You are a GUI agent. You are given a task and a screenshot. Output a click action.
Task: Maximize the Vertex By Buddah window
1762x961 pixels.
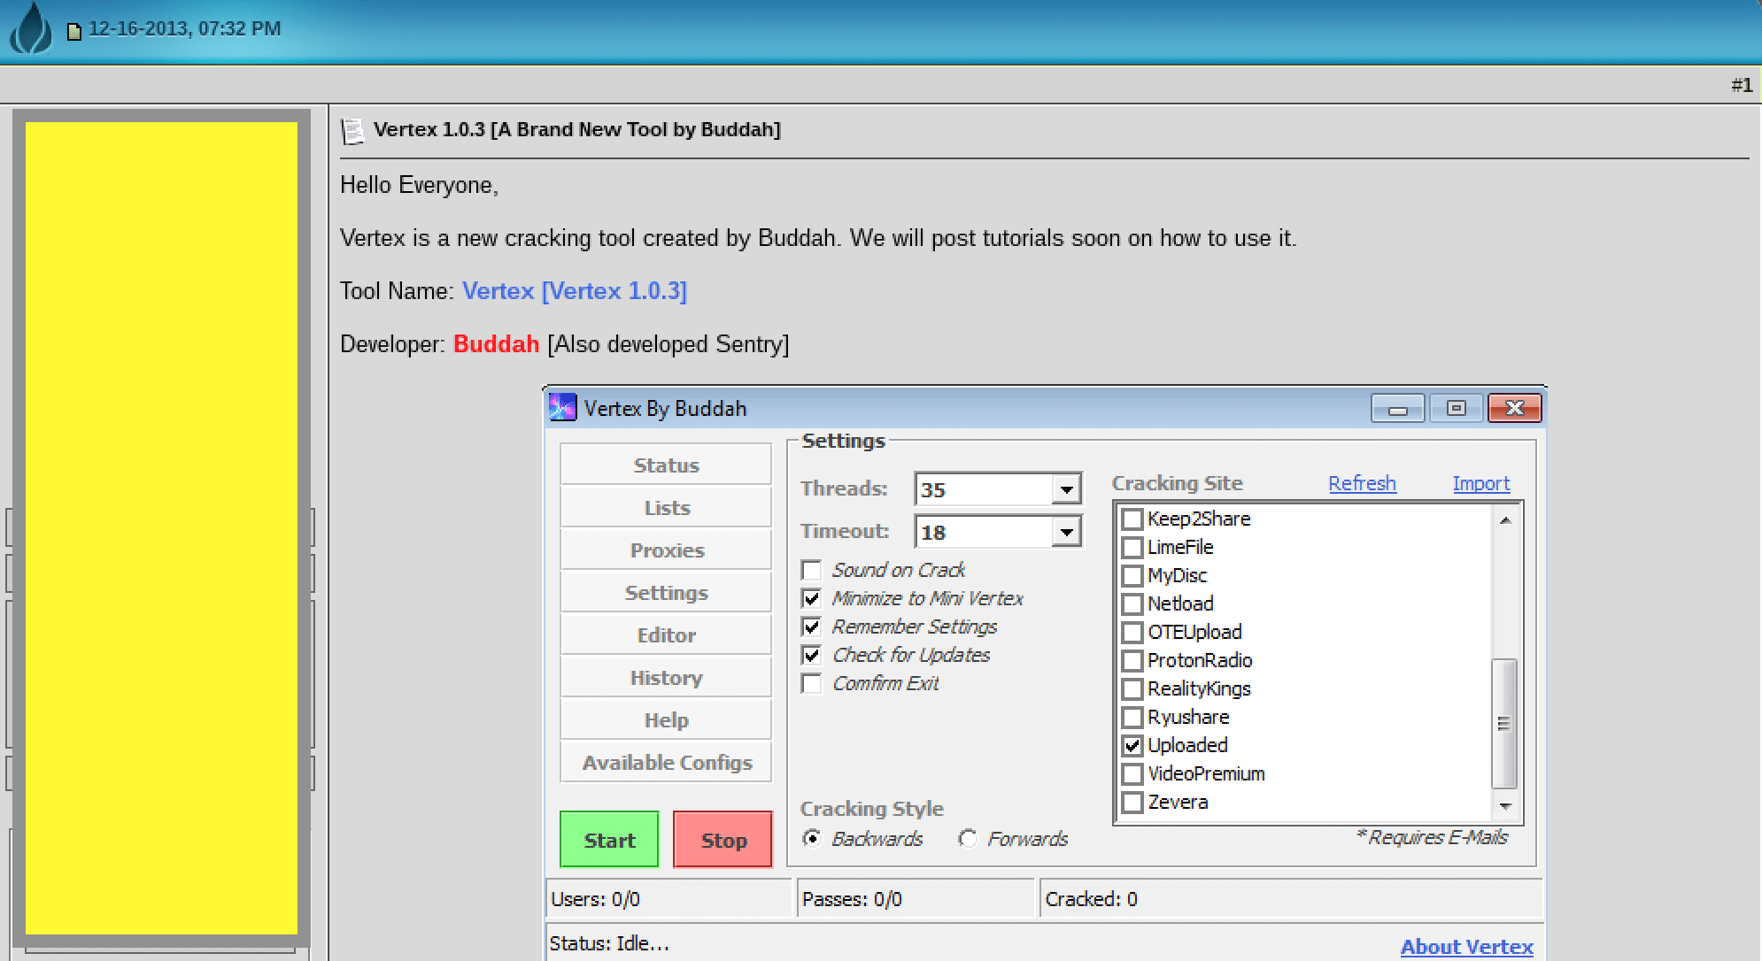(1456, 408)
